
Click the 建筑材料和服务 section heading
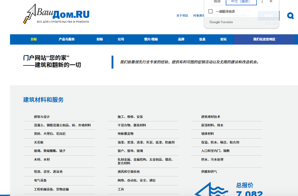(x=43, y=100)
